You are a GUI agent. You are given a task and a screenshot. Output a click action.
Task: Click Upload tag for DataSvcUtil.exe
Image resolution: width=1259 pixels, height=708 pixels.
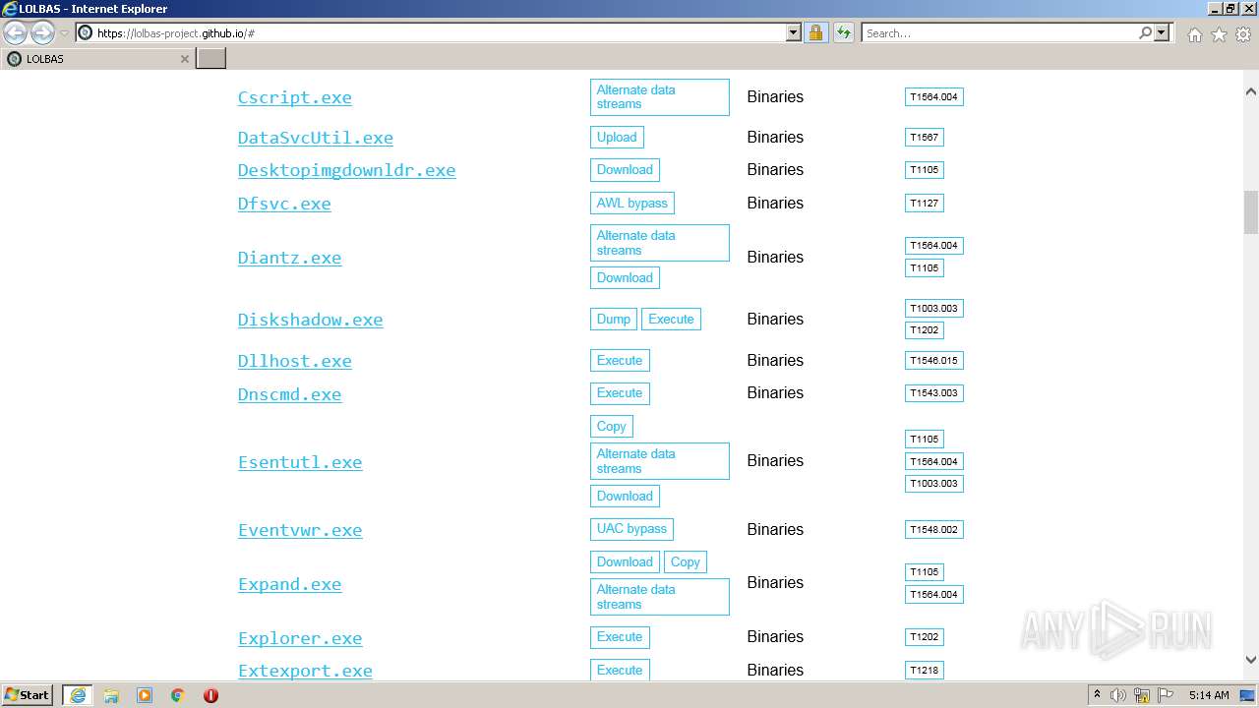[617, 137]
